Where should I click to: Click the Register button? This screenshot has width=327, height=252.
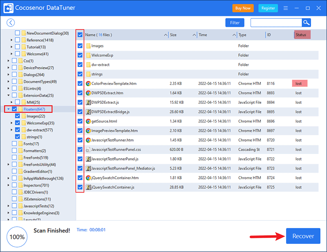click(x=268, y=8)
